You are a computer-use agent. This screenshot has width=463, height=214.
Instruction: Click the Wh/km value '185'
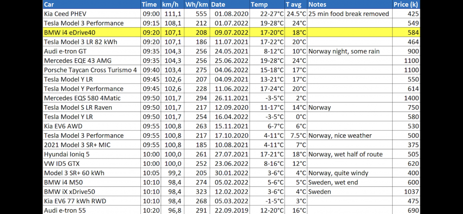[x=201, y=145]
